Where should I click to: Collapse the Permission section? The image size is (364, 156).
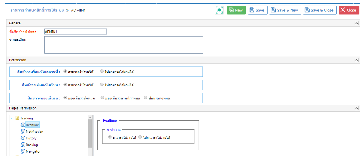tap(357, 60)
